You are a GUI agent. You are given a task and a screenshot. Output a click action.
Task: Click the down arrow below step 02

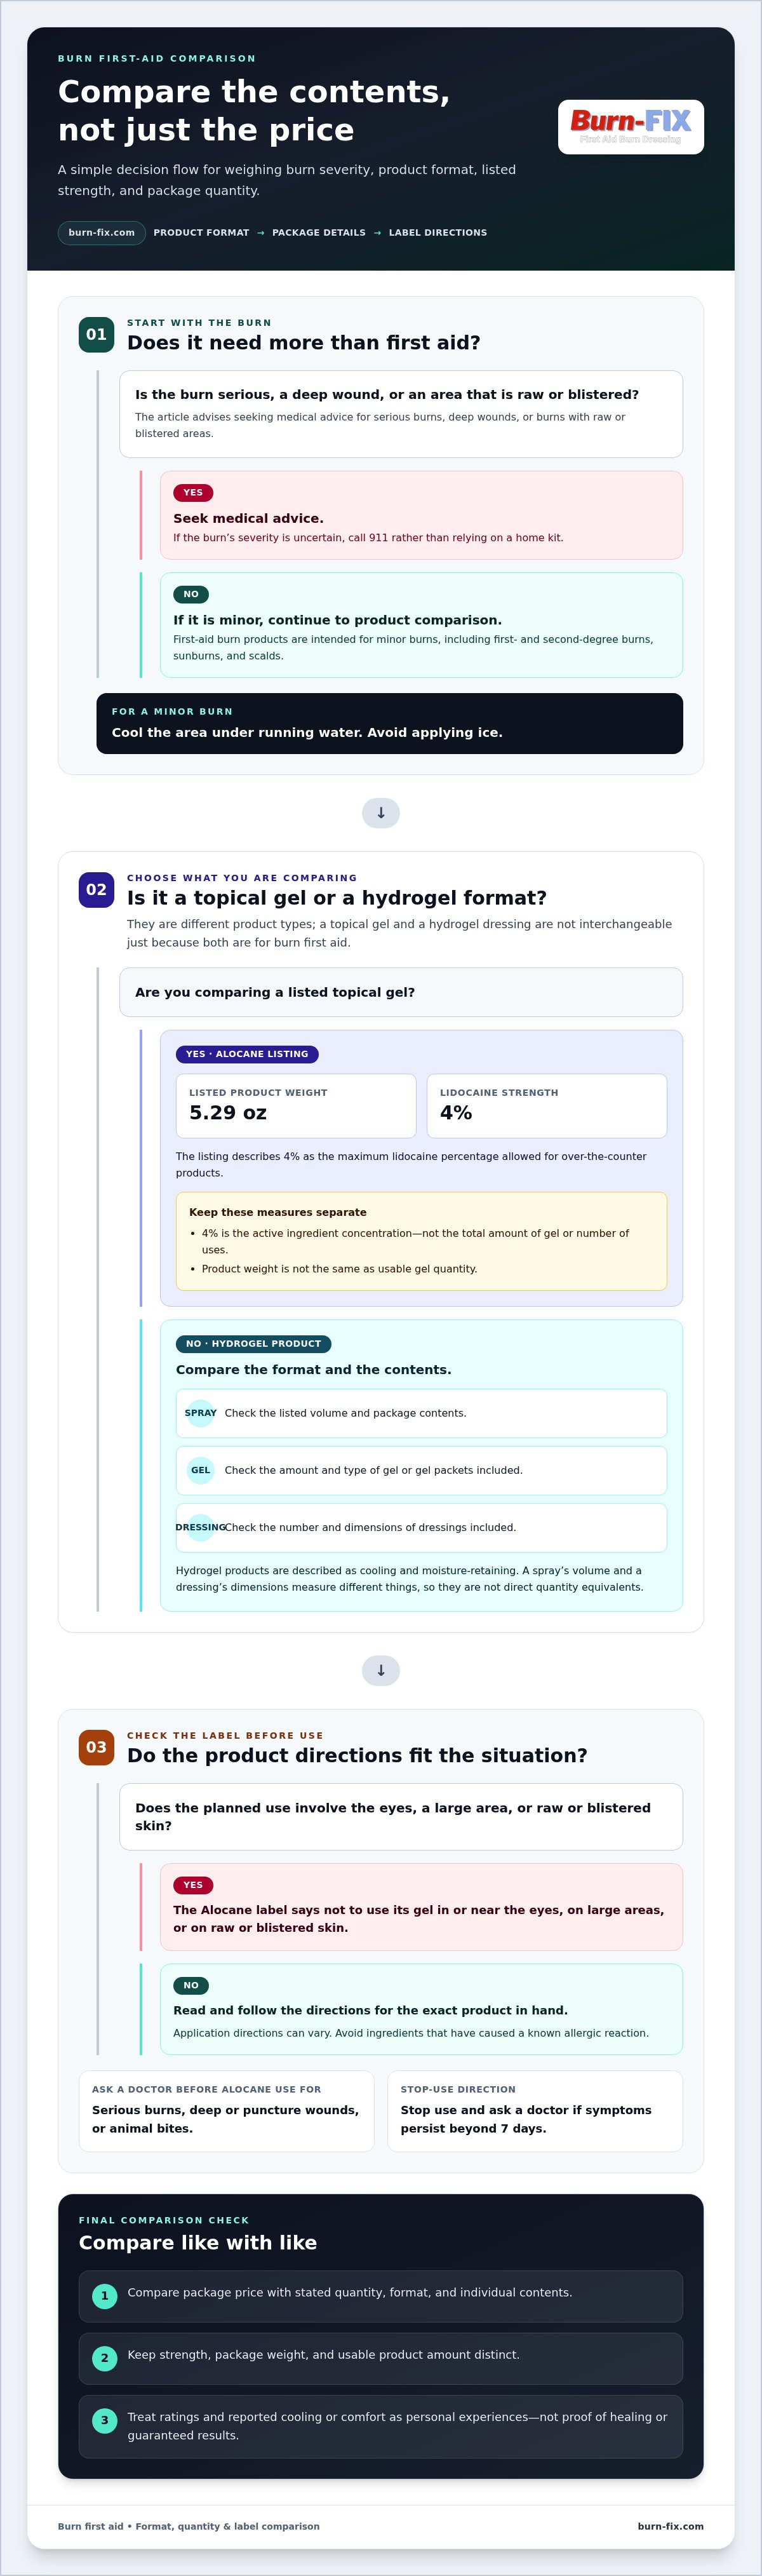click(x=381, y=1670)
